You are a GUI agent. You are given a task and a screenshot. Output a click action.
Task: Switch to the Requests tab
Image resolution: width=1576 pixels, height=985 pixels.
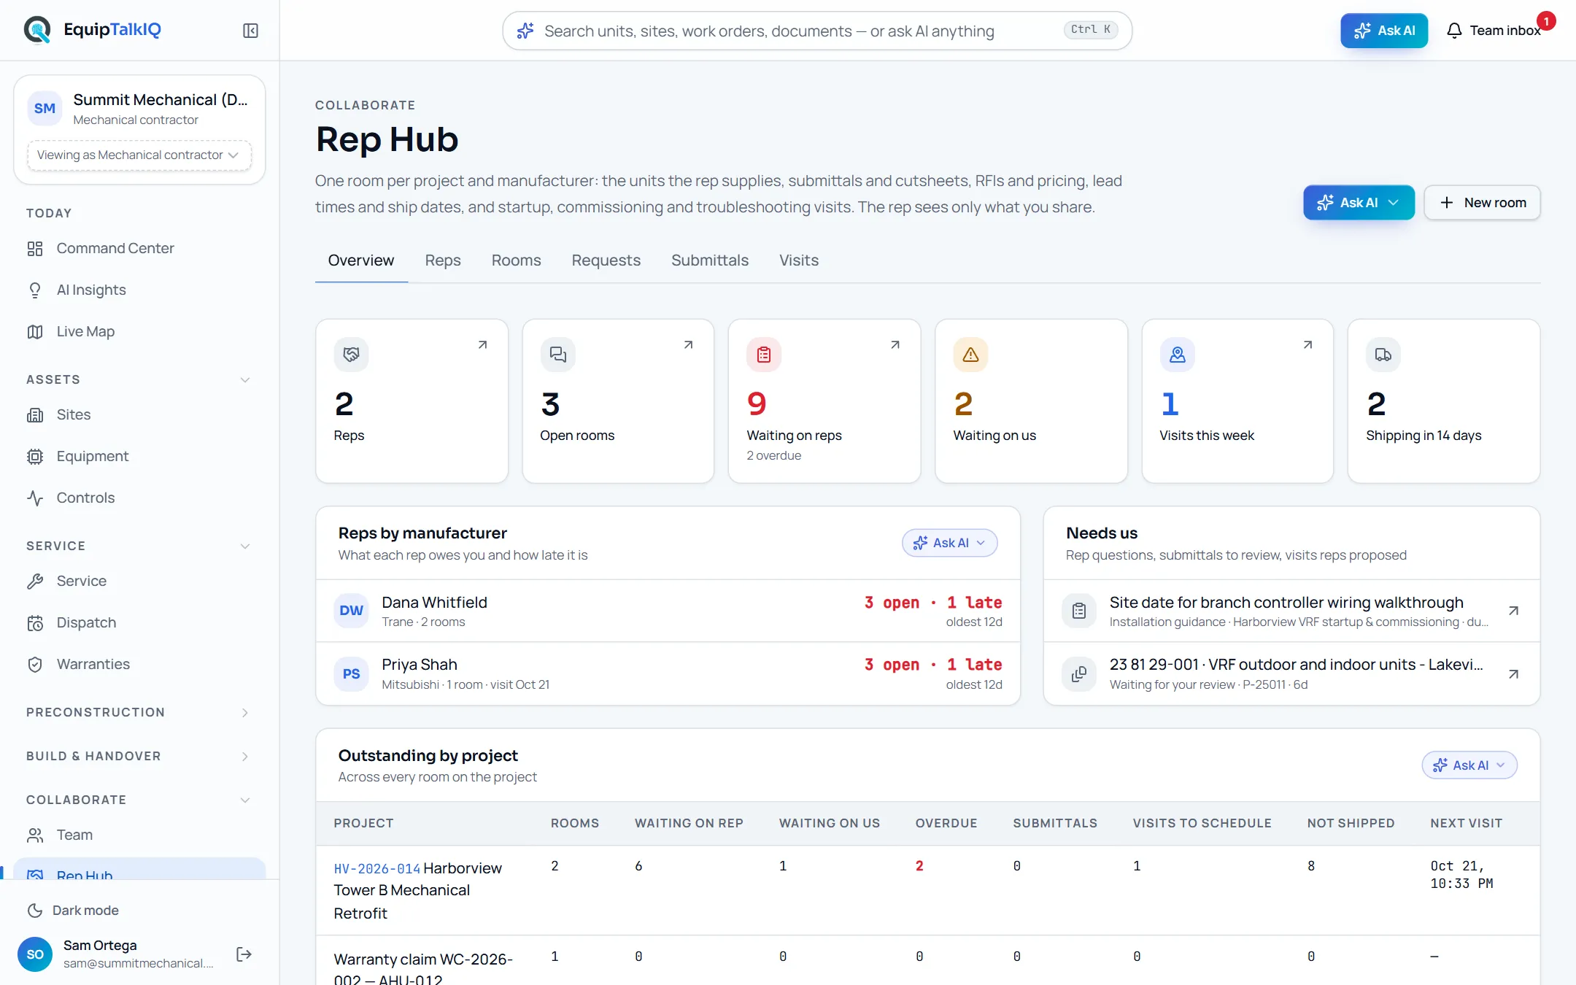606,260
